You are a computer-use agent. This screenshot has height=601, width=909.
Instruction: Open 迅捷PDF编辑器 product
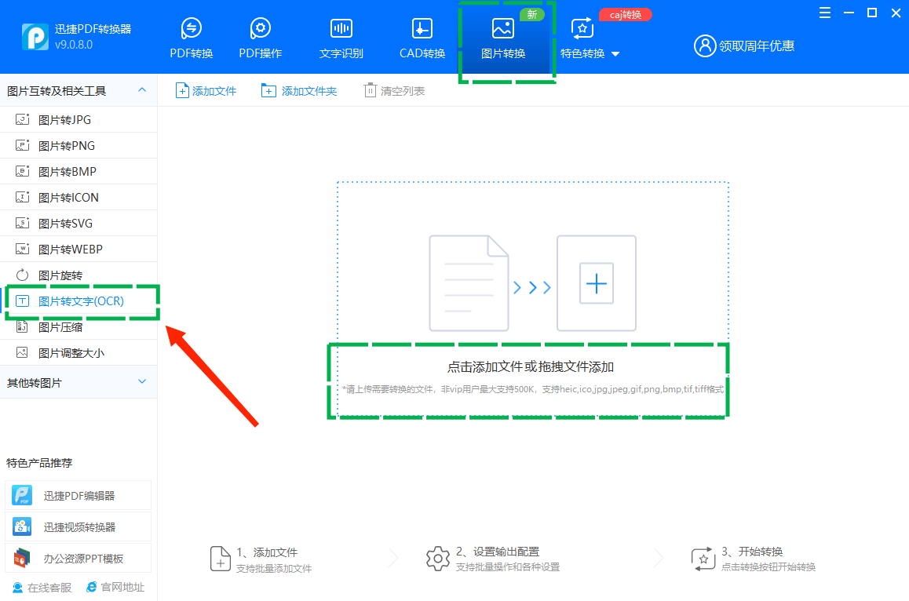point(78,496)
